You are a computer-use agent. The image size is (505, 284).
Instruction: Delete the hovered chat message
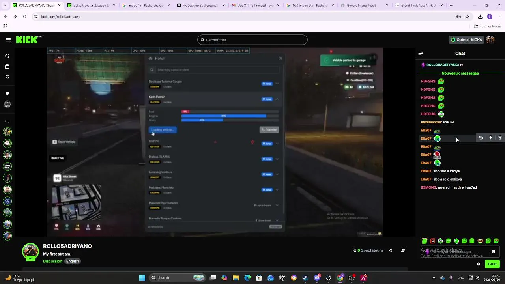pyautogui.click(x=500, y=138)
